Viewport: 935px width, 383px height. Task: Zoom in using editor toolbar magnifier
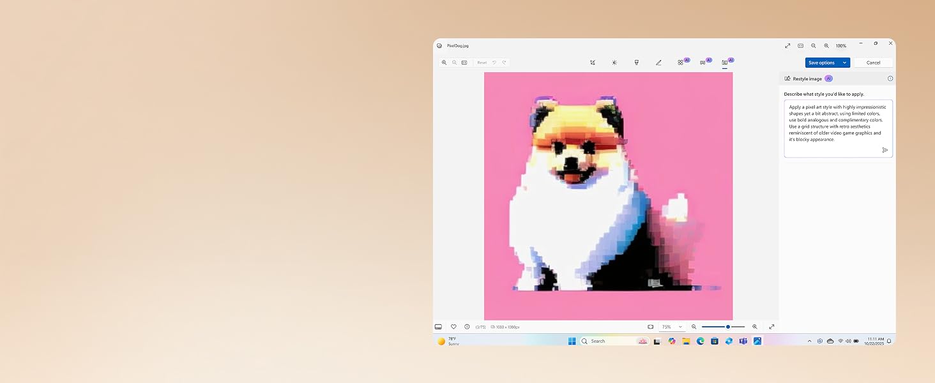point(445,63)
